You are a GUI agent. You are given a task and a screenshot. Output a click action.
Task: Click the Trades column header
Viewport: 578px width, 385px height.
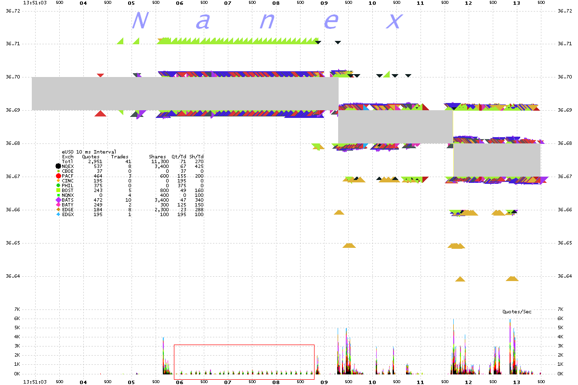pyautogui.click(x=119, y=156)
